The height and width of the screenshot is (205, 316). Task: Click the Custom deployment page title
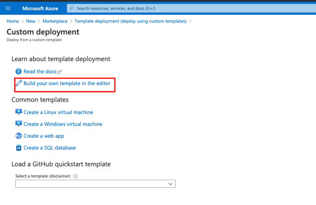(43, 32)
